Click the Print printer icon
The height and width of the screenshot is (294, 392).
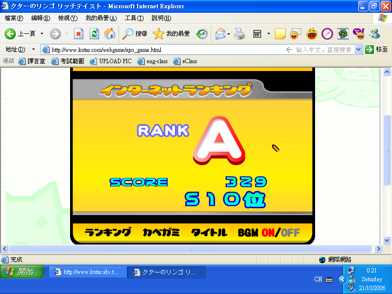pos(240,34)
